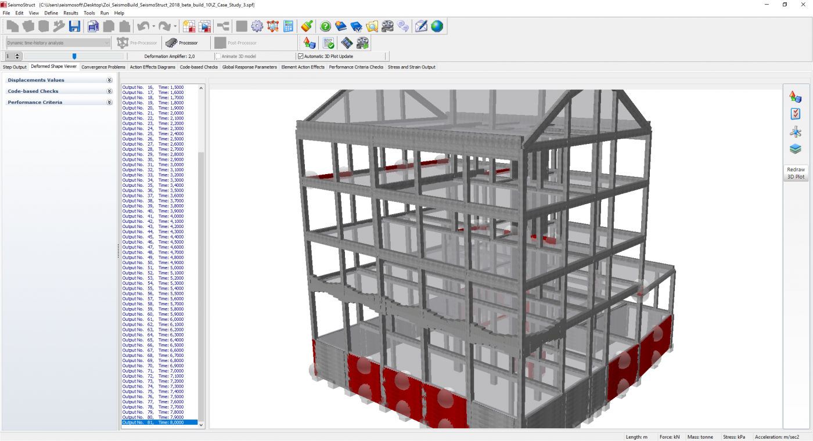Viewport: 813px width, 441px height.
Task: Expand the Code-based Checks section
Action: tap(109, 91)
